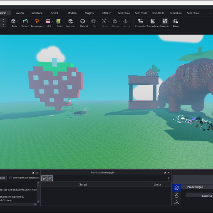
Task: Click the avatar body icon below gear
Action: point(176,195)
